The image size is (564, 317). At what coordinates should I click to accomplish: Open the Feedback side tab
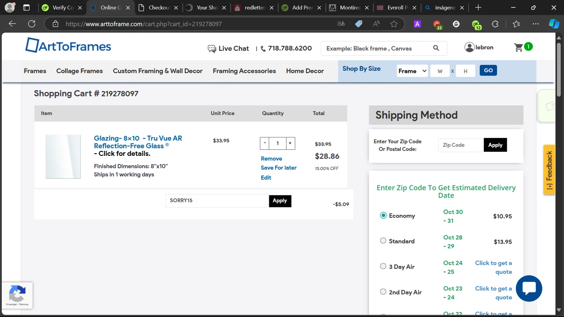(549, 170)
